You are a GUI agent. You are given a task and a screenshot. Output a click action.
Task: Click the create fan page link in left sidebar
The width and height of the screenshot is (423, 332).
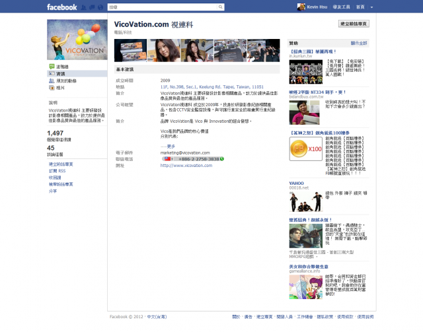(x=61, y=164)
